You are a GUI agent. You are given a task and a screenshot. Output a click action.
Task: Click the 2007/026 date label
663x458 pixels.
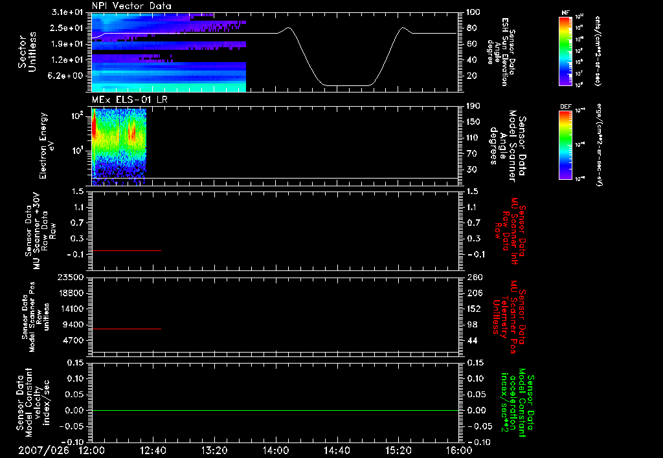(x=43, y=450)
